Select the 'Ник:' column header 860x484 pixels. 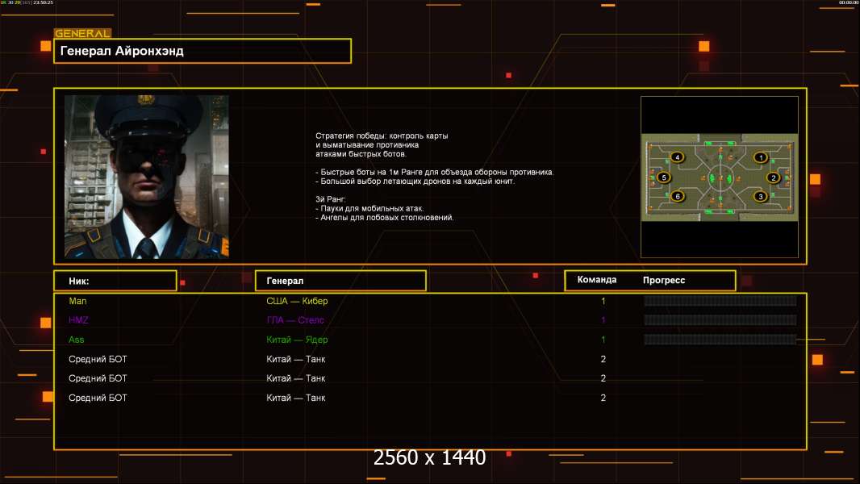pyautogui.click(x=115, y=281)
